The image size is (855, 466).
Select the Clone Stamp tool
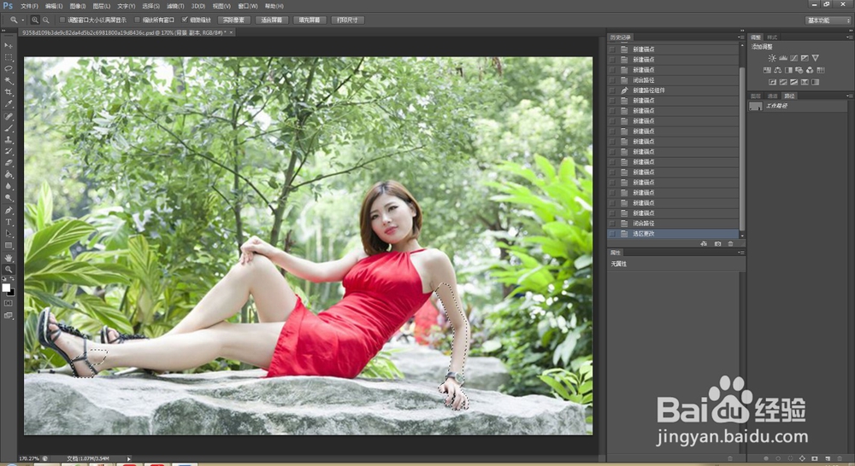[9, 140]
